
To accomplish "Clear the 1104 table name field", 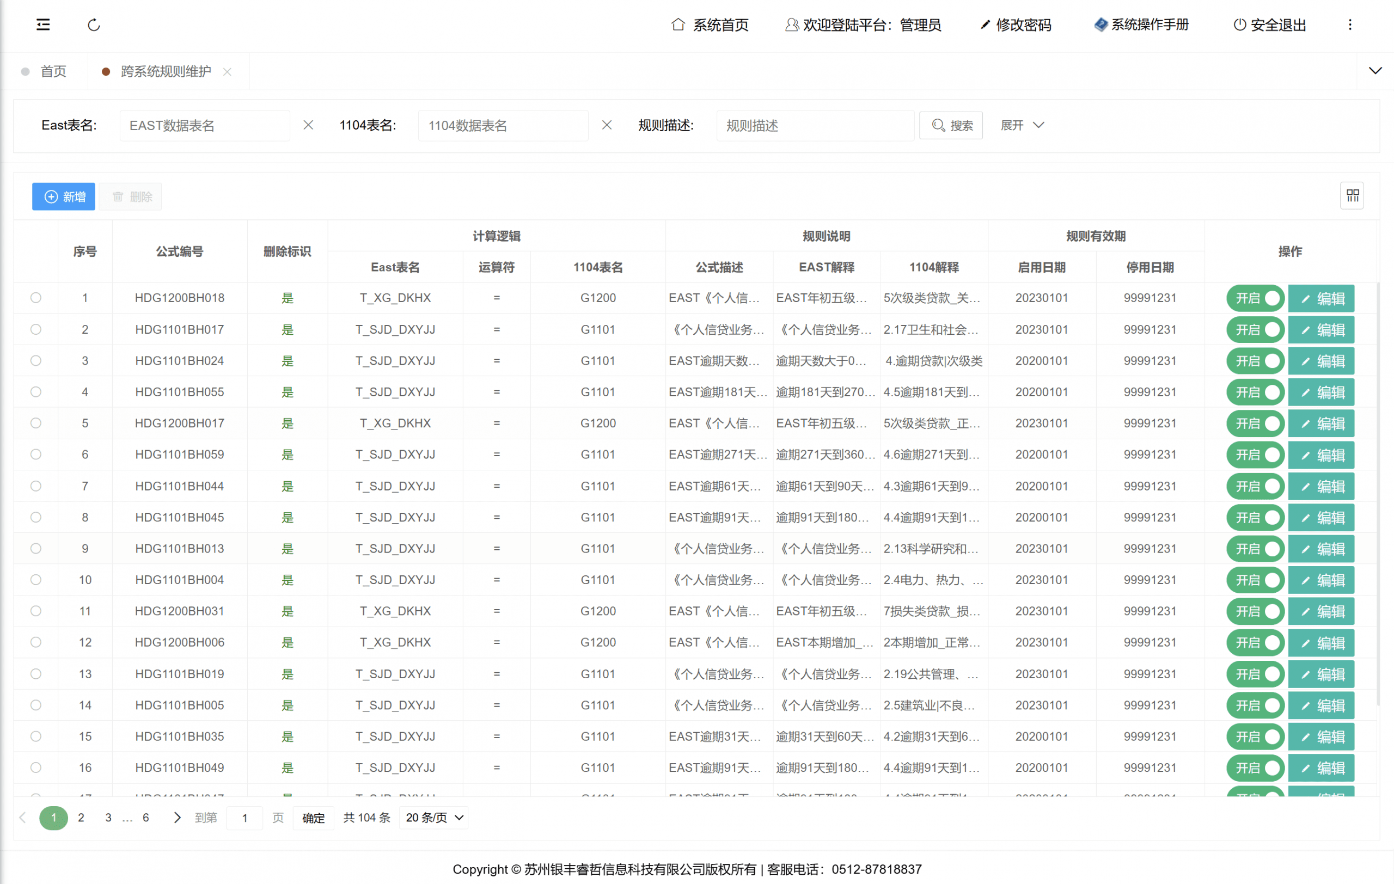I will 606,126.
